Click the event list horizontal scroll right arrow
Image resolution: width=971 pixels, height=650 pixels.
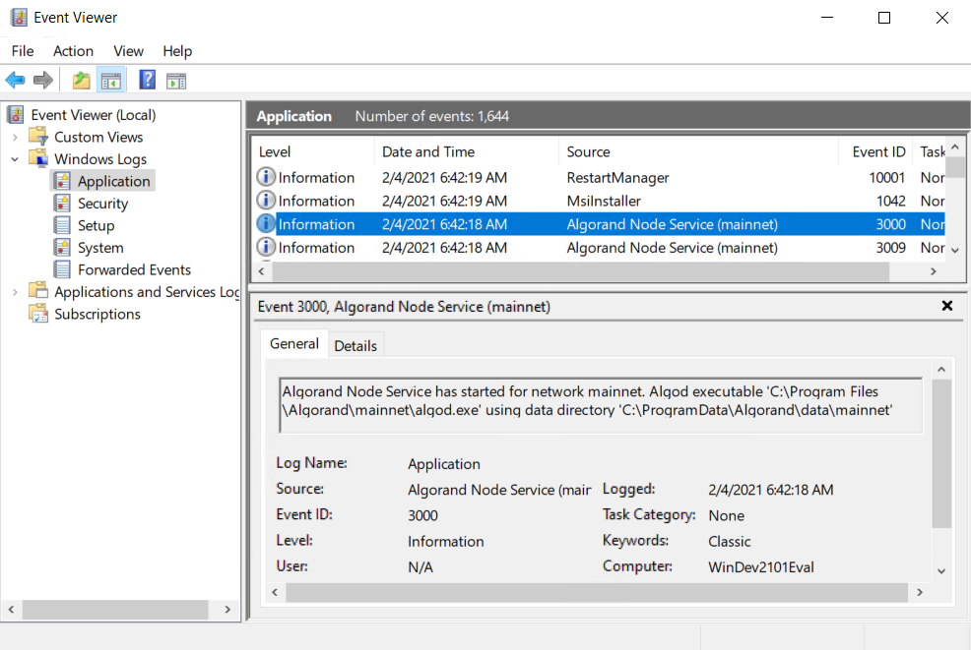pos(934,270)
